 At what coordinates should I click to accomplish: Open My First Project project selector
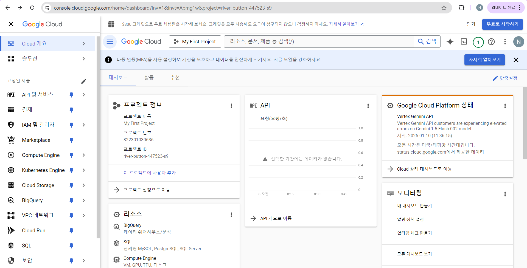(x=195, y=42)
